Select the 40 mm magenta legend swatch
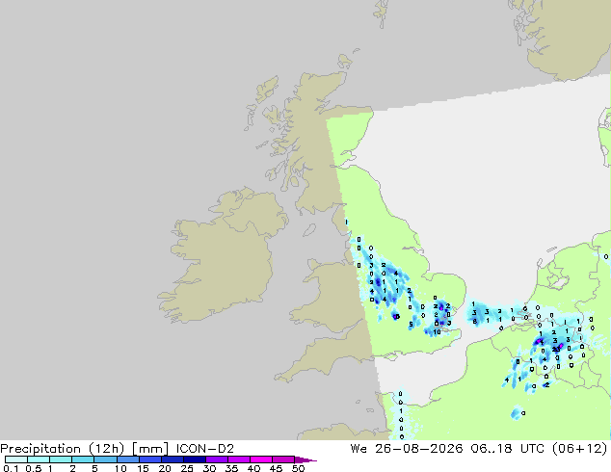The width and height of the screenshot is (611, 472). [261, 459]
